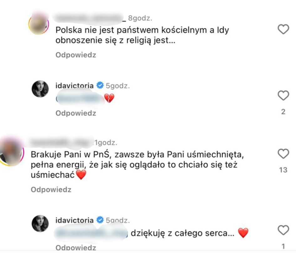Like idavictoria's 'dziękuję z całego serca' reply

(283, 230)
